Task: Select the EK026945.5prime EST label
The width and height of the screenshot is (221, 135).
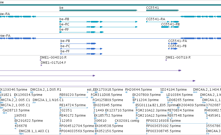Action: (x=108, y=105)
